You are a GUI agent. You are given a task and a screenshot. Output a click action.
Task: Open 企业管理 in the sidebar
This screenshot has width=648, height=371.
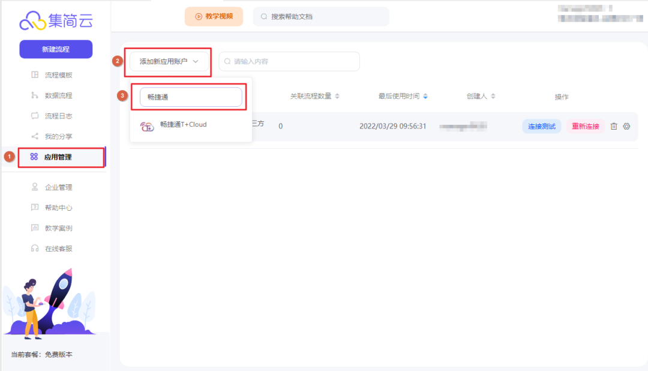(58, 187)
